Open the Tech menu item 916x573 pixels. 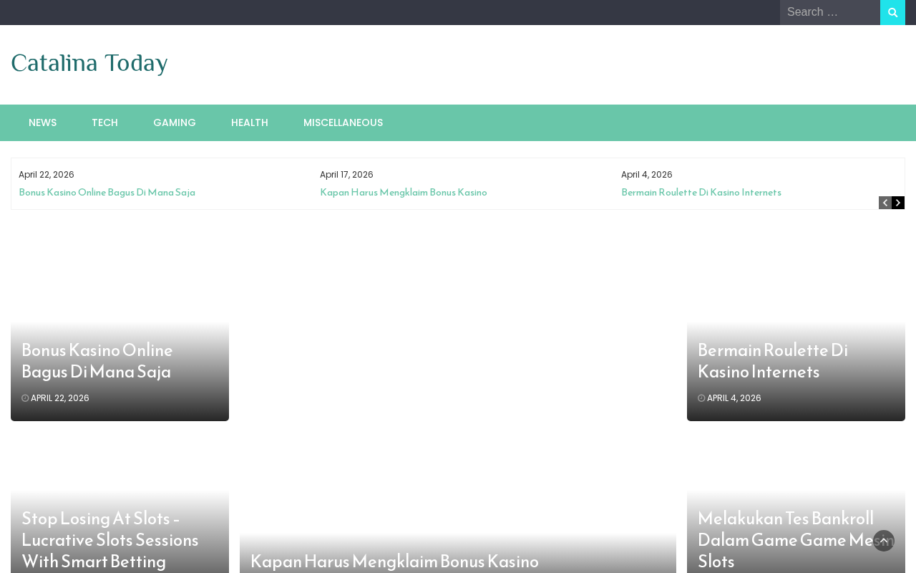104,122
